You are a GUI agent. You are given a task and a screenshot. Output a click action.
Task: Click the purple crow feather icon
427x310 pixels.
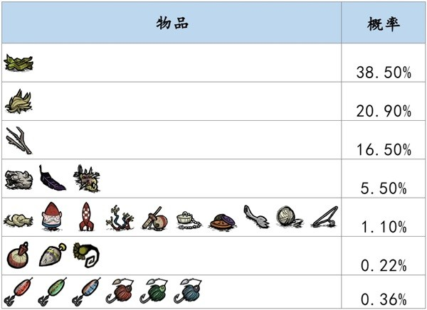[52, 178]
